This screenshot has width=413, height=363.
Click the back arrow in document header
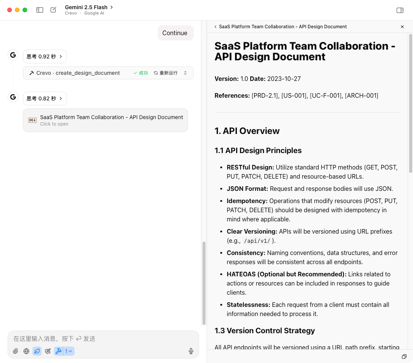pos(215,27)
